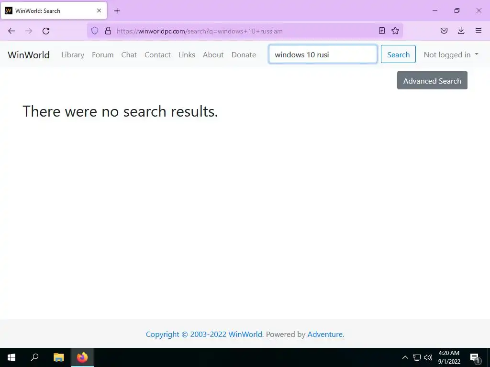Open the Chat page

click(x=129, y=55)
